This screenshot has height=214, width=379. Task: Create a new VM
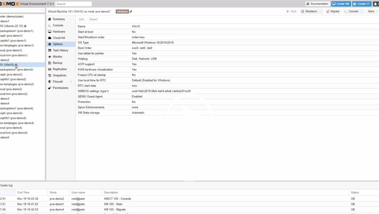(x=341, y=4)
